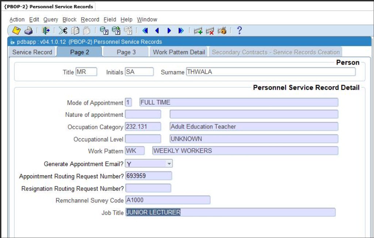The height and width of the screenshot is (238, 374).
Task: Click the Exit door icon
Action: point(46,31)
